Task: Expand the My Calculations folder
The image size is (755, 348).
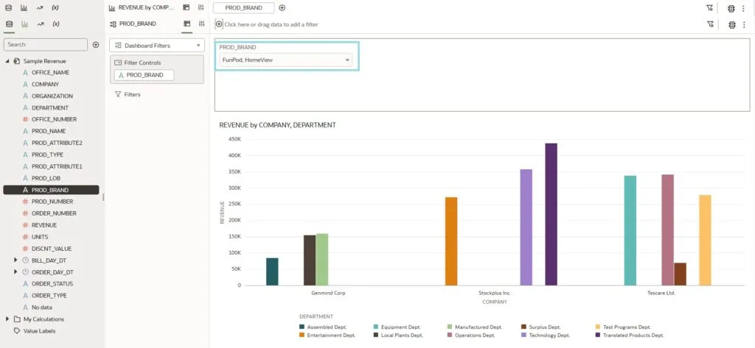Action: tap(7, 319)
